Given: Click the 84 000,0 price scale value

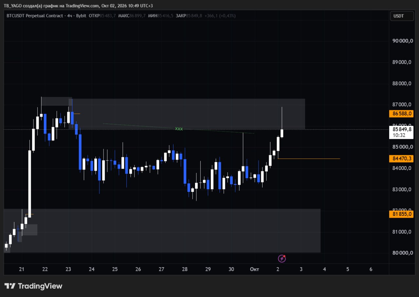Looking at the screenshot, I should click(401, 168).
